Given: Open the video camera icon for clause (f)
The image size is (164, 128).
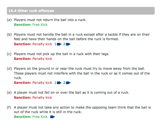Looking at the screenshot, I should tap(52, 117).
